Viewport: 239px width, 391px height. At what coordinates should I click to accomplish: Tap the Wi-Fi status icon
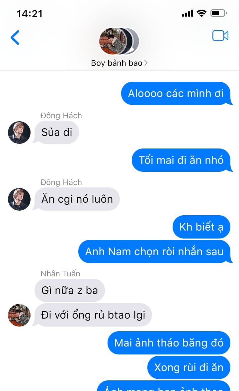pyautogui.click(x=201, y=13)
